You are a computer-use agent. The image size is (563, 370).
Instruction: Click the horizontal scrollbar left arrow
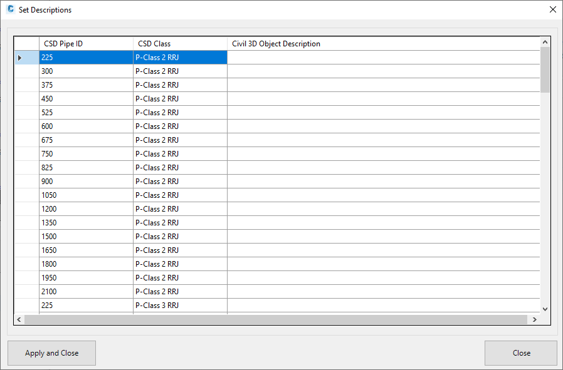(x=19, y=319)
